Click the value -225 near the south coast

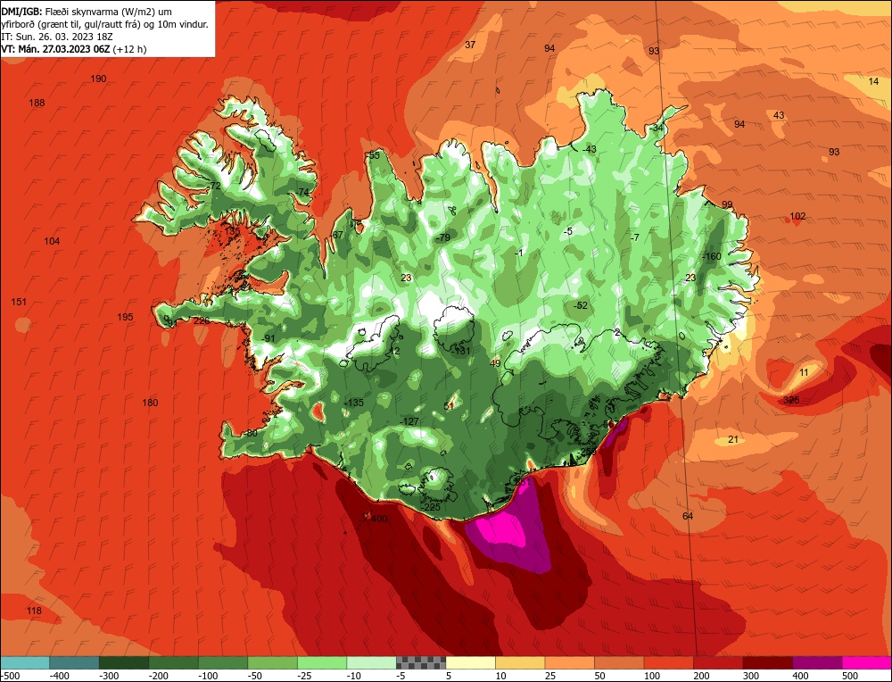pyautogui.click(x=430, y=507)
